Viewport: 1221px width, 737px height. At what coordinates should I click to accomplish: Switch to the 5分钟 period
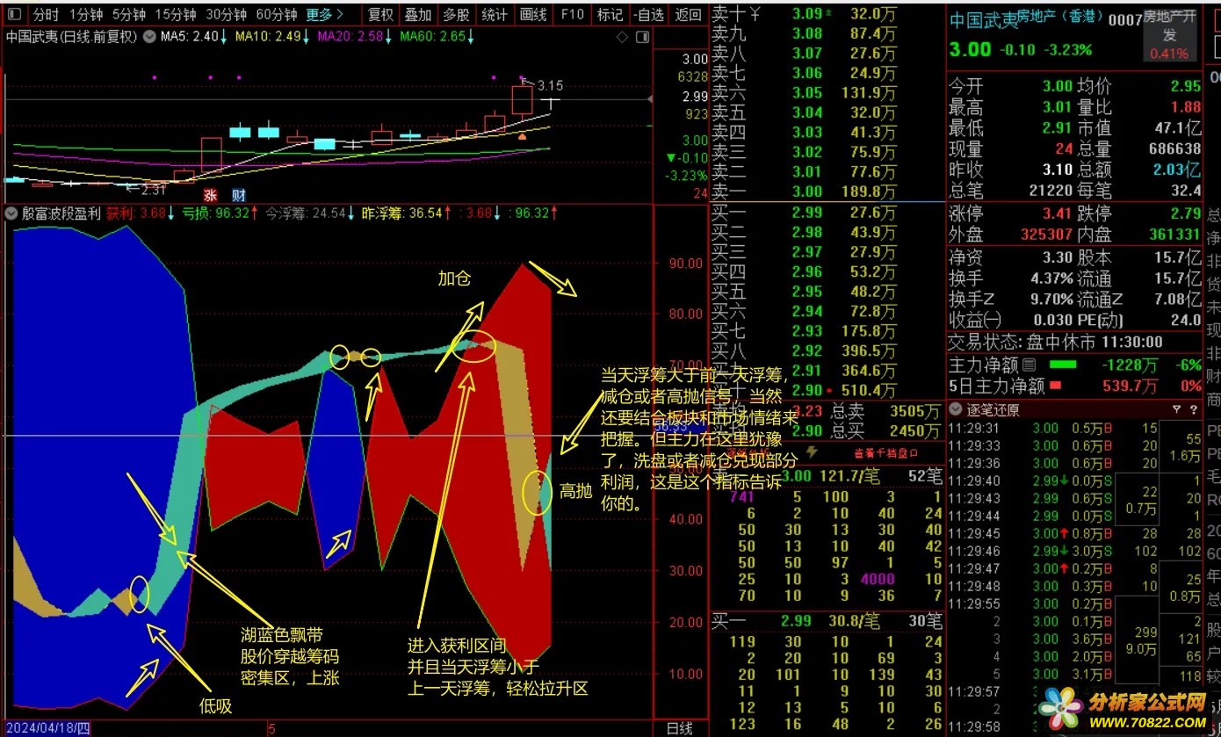click(x=129, y=14)
